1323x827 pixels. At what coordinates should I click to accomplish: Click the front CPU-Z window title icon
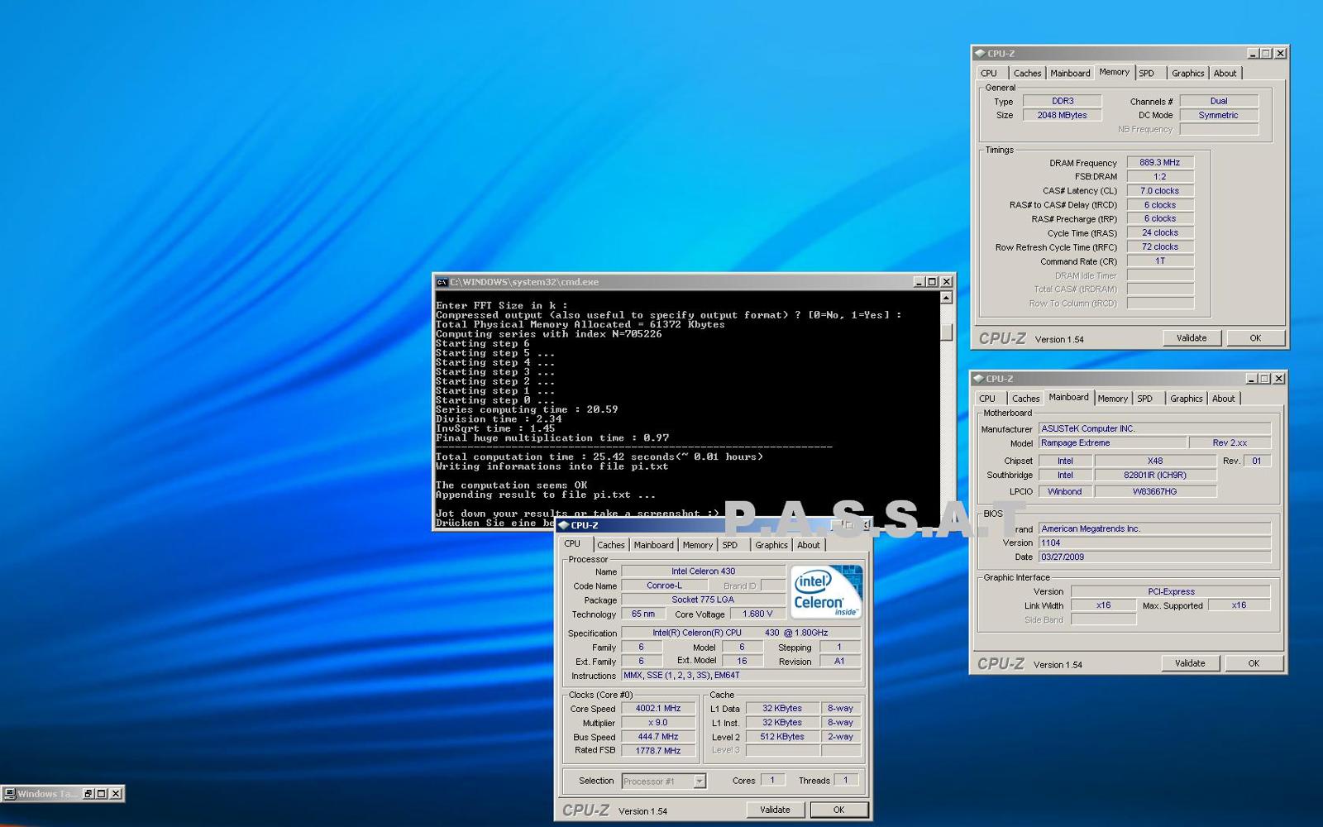[563, 525]
